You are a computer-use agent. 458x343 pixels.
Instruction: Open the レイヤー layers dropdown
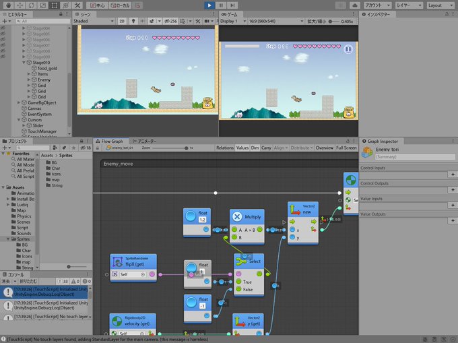pyautogui.click(x=409, y=5)
